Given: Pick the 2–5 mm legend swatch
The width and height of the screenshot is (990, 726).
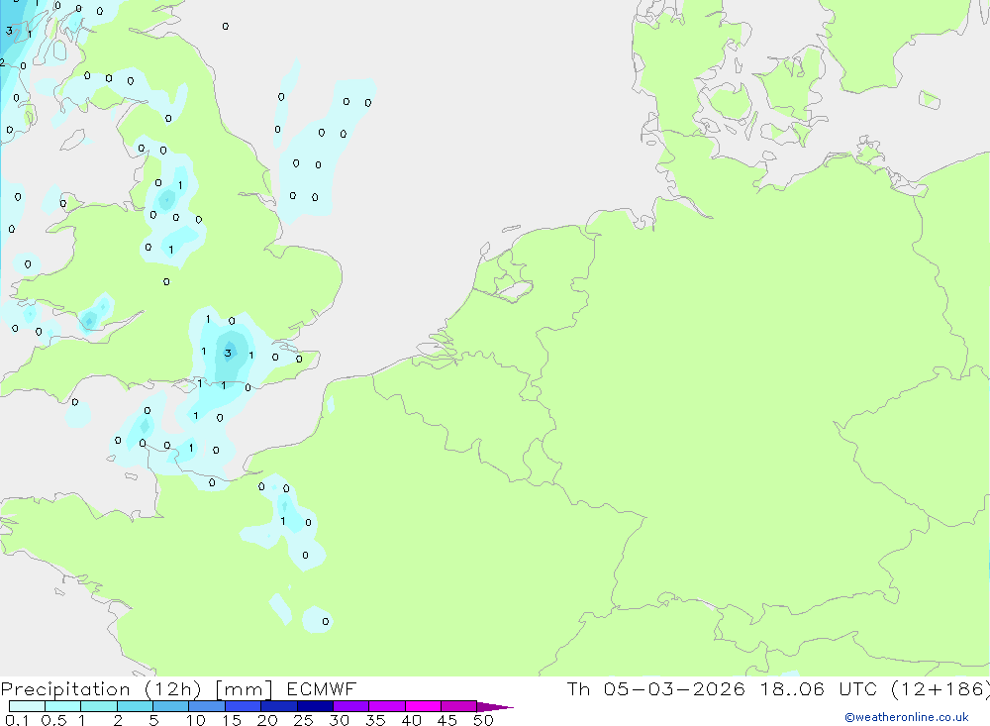Looking at the screenshot, I should [135, 706].
